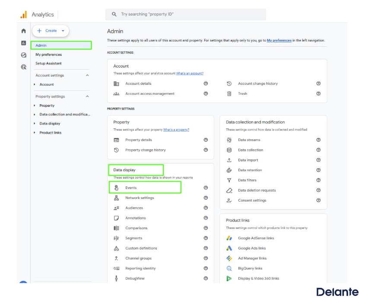Select Admin in the sidebar menu
Viewport: 371px width, 301px height.
point(61,45)
